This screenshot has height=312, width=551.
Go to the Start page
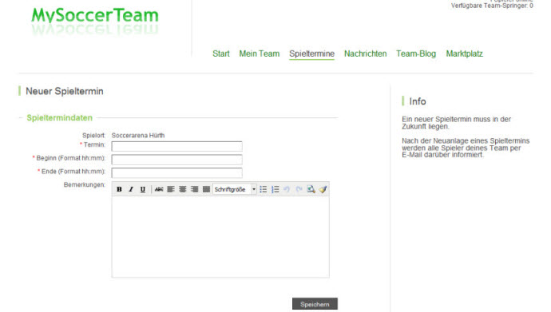pyautogui.click(x=221, y=53)
